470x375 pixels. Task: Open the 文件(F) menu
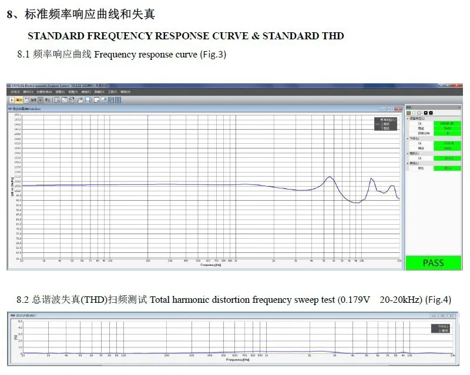click(x=15, y=92)
